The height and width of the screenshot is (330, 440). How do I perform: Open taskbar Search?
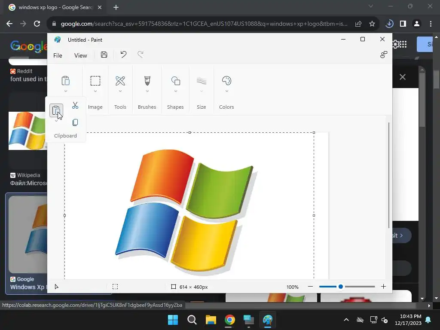(192, 320)
